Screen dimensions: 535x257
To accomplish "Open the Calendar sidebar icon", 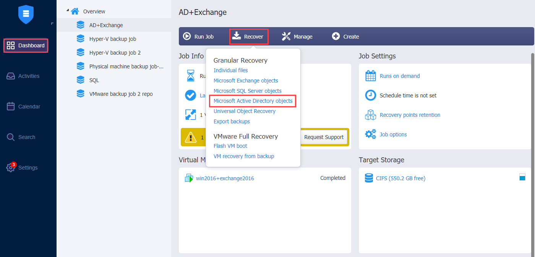I will (x=11, y=106).
